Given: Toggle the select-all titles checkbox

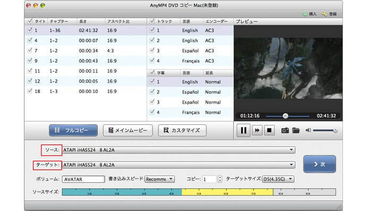Looking at the screenshot, I should 30,21.
